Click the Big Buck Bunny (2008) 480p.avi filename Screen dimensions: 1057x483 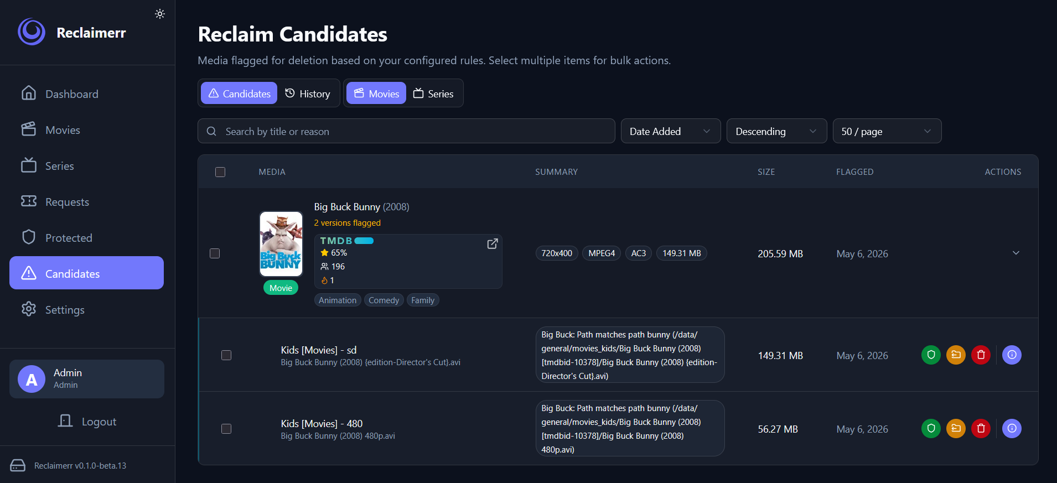point(338,436)
